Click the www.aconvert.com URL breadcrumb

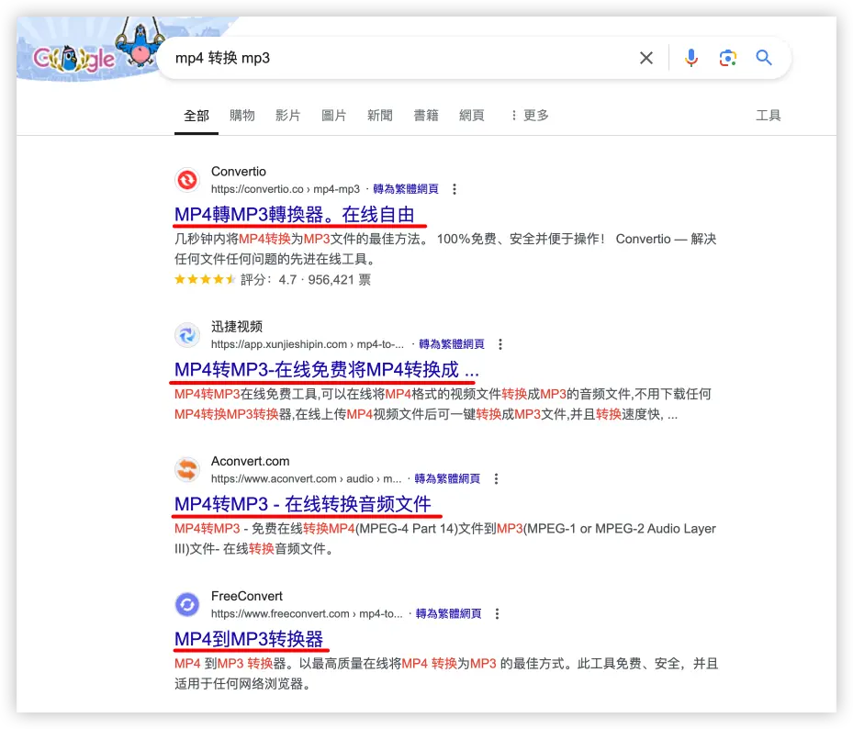pos(306,479)
